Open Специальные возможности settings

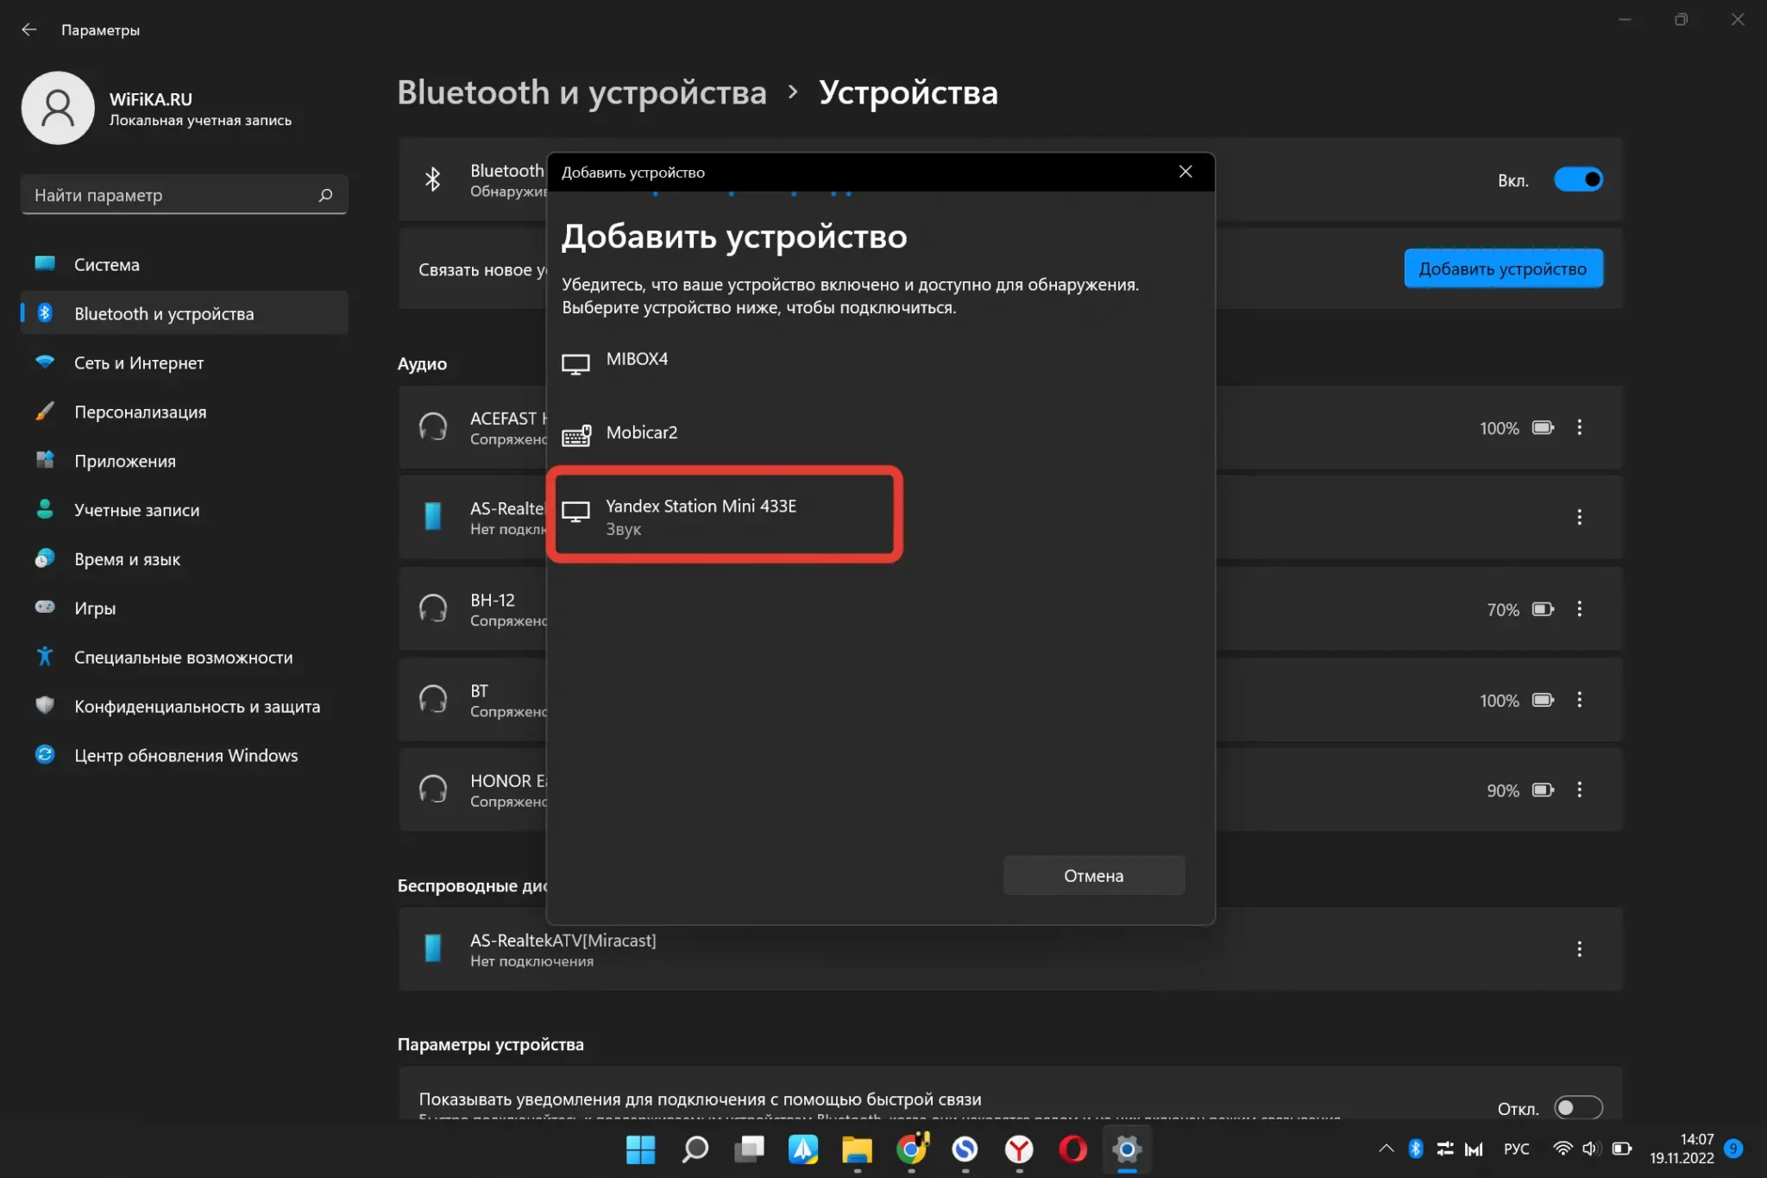[184, 658]
